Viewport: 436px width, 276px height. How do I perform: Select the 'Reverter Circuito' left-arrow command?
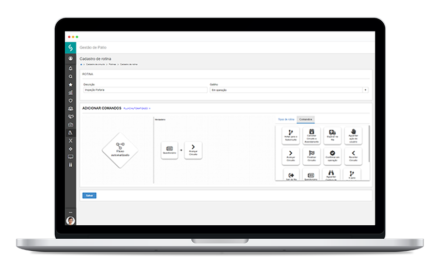click(353, 156)
